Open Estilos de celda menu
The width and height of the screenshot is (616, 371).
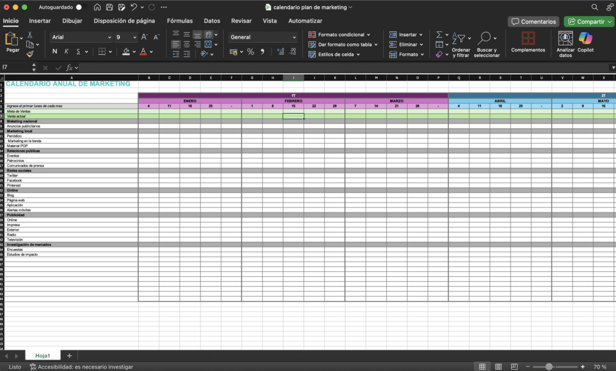coord(334,54)
